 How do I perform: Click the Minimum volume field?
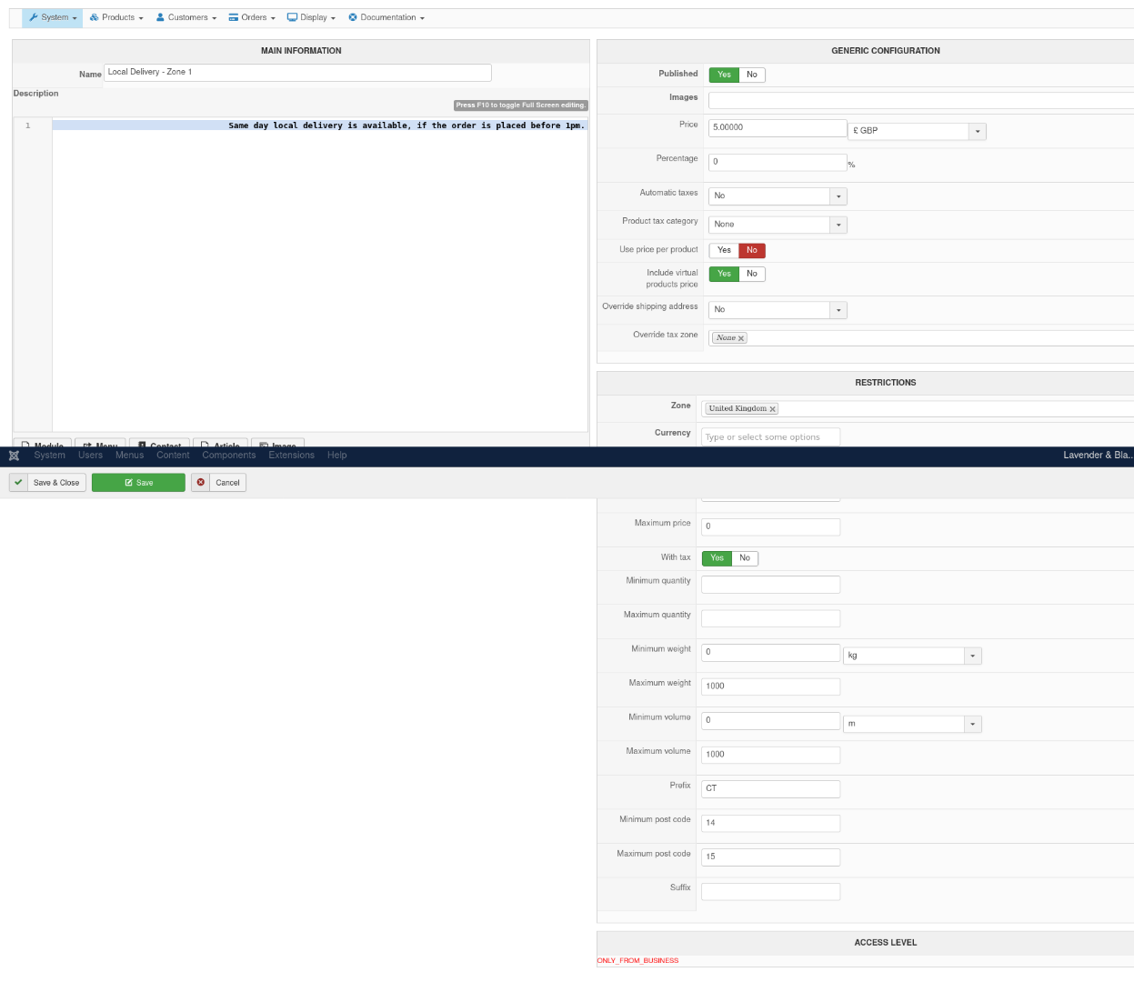point(771,720)
